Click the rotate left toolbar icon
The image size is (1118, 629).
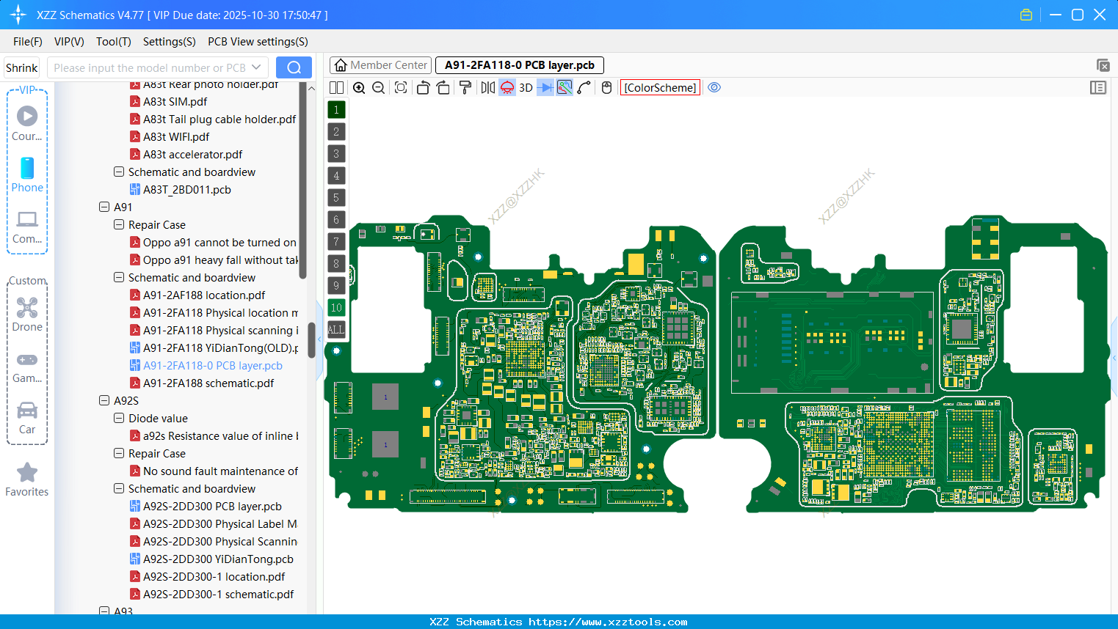click(x=423, y=87)
